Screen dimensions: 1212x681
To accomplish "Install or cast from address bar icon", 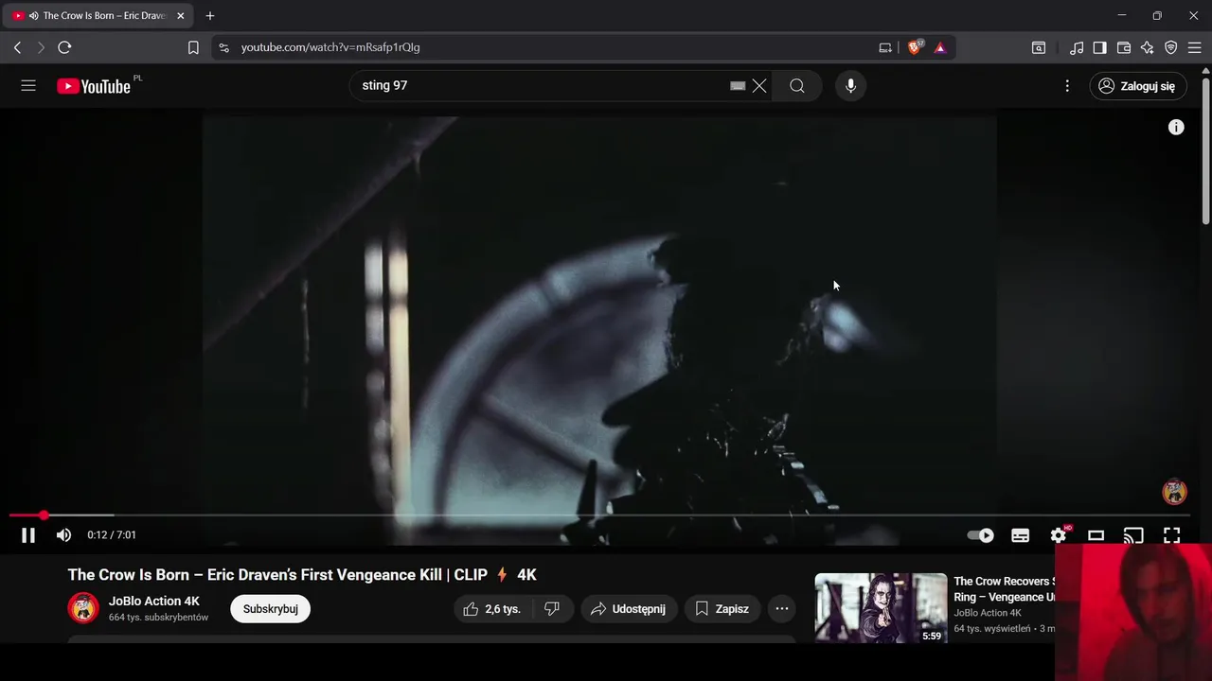I will click(x=885, y=47).
